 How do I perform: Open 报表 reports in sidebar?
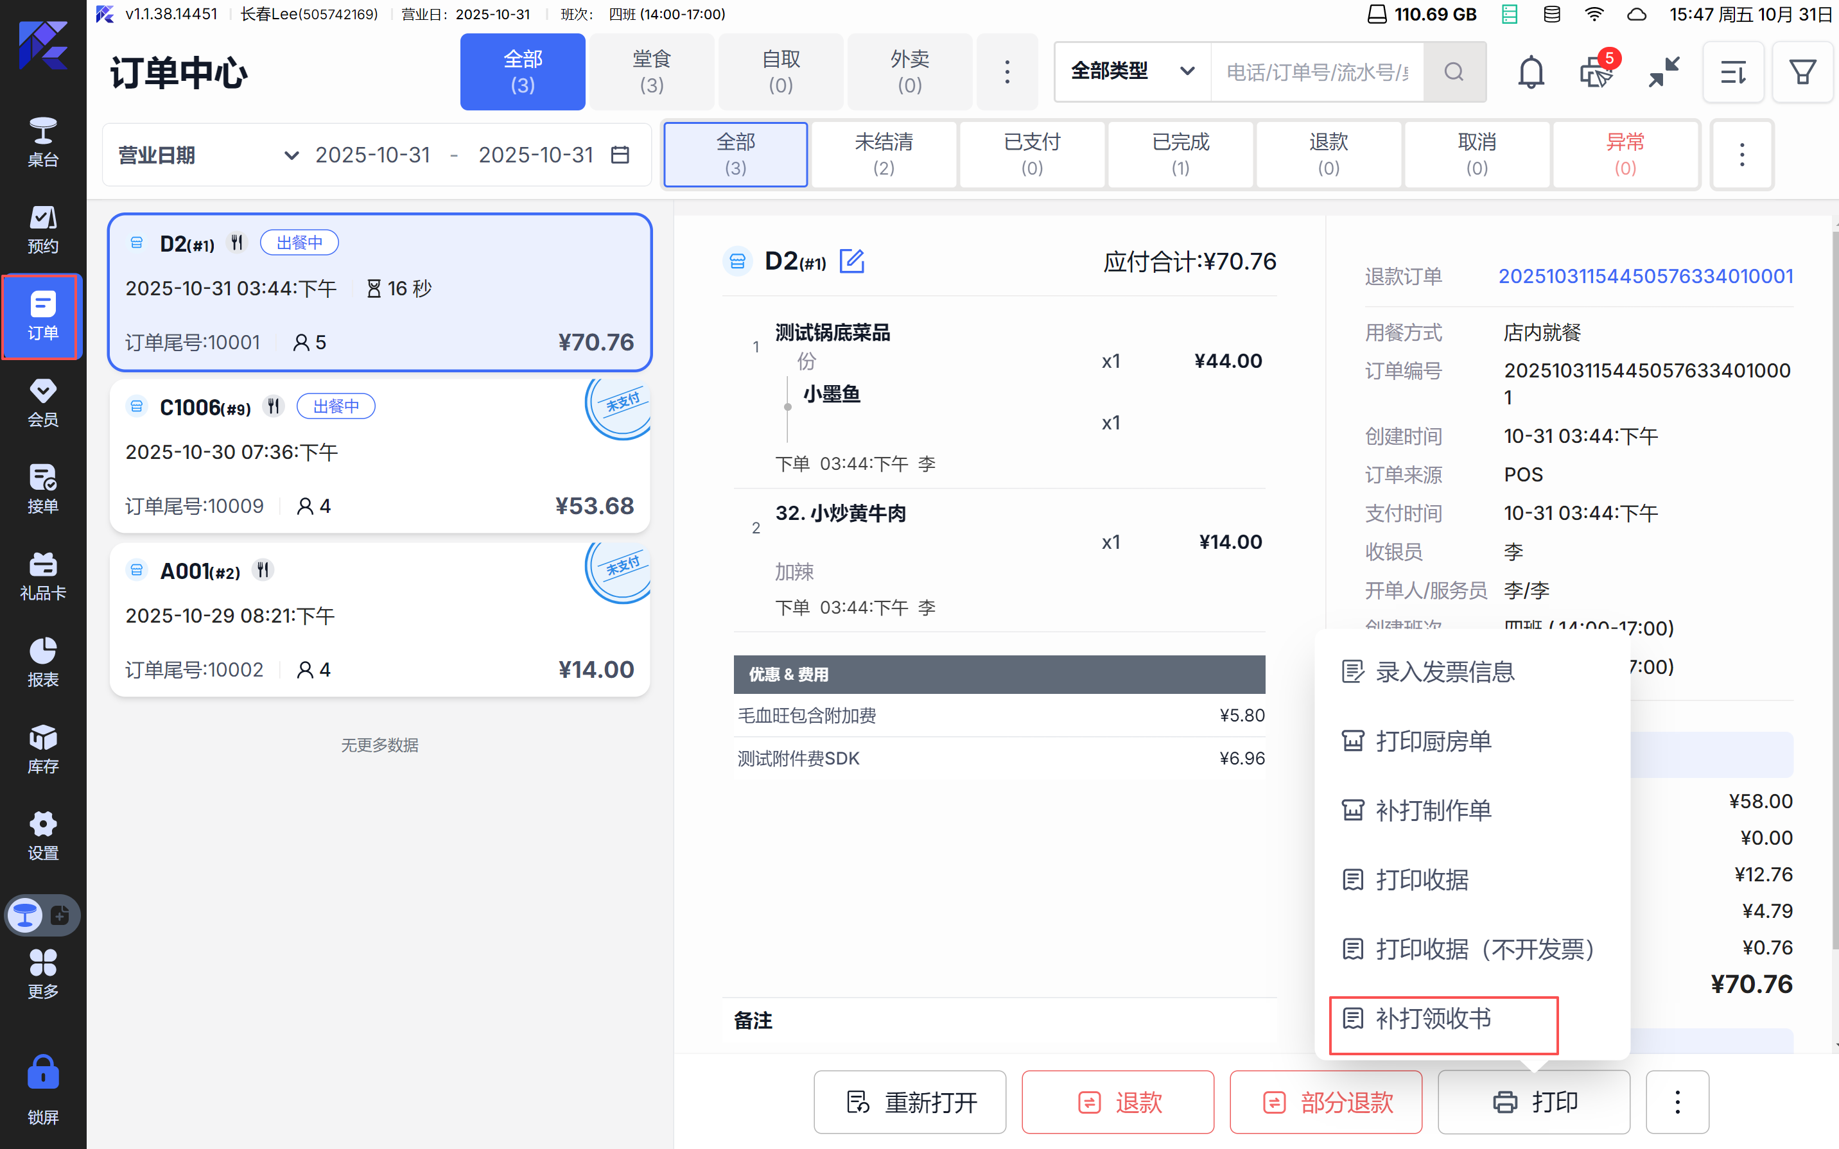point(42,662)
